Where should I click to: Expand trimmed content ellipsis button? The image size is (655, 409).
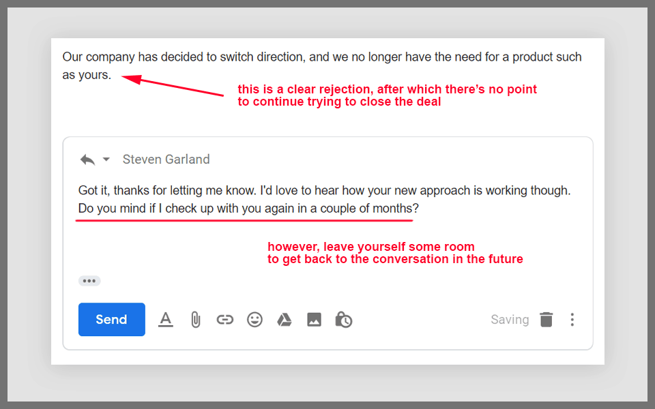tap(89, 281)
